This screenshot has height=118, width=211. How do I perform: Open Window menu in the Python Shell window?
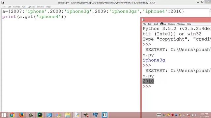pos(181,24)
